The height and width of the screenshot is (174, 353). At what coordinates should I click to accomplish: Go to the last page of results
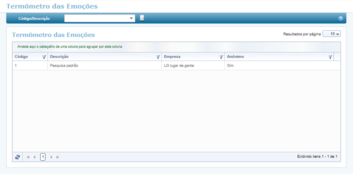click(x=58, y=157)
